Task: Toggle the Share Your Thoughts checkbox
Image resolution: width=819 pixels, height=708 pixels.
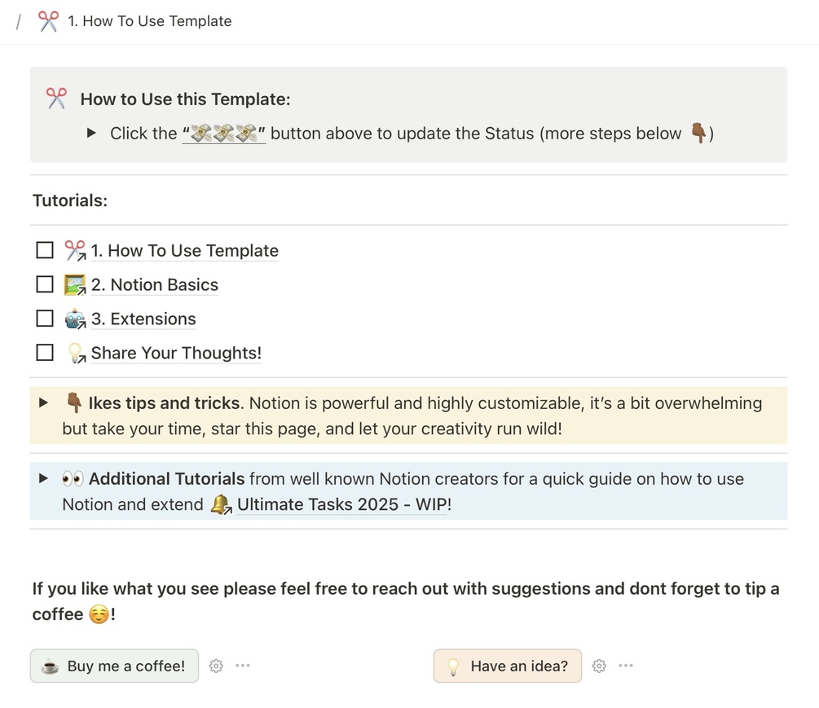Action: [x=45, y=353]
